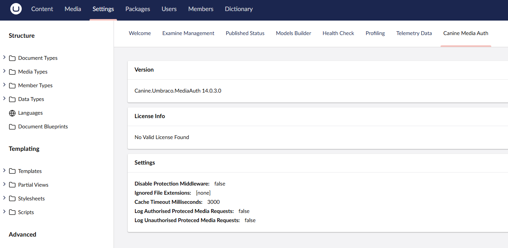This screenshot has height=248, width=508.
Task: Expand the Stylesheets tree node
Action: click(x=4, y=198)
